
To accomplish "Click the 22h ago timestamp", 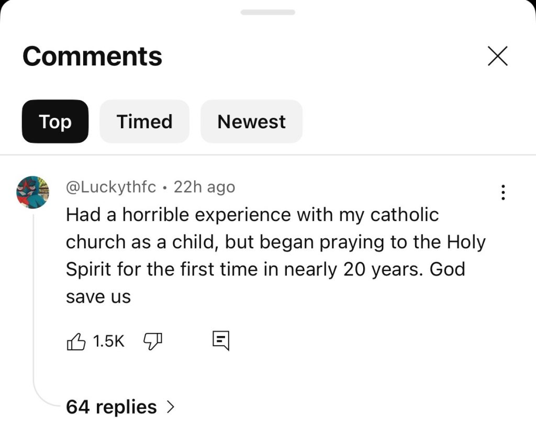I will 204,187.
